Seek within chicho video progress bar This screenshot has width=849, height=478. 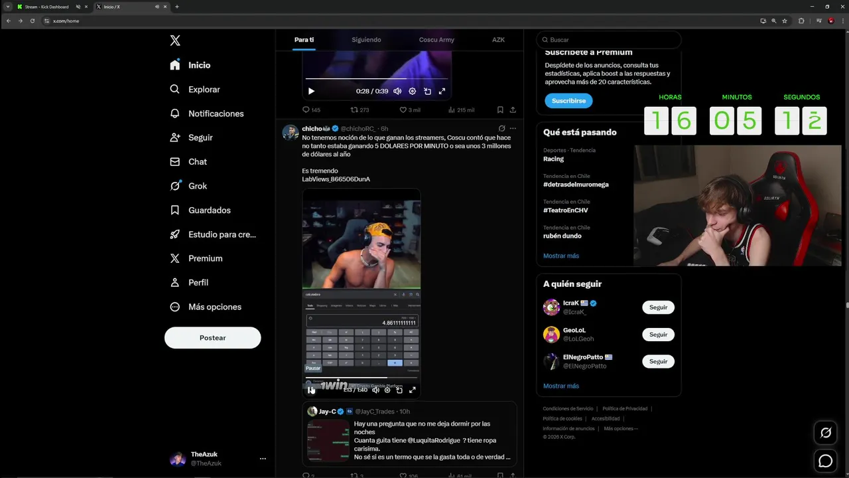coord(361,378)
